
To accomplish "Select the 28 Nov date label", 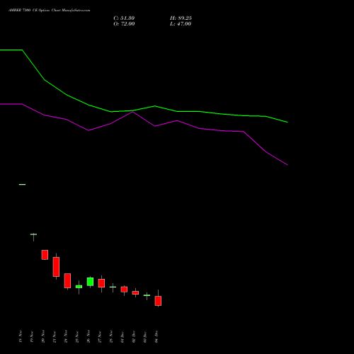I will click(111, 336).
